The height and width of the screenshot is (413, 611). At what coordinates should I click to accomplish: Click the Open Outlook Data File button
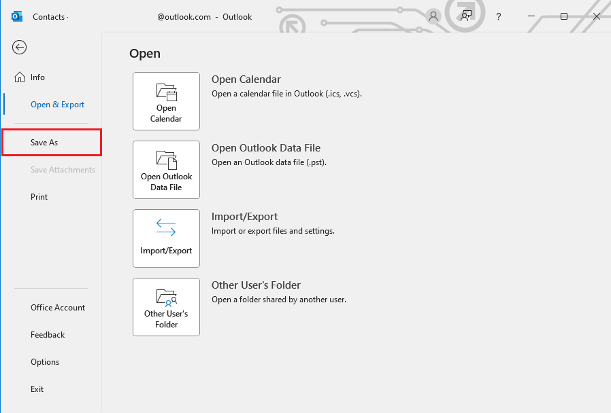click(167, 170)
